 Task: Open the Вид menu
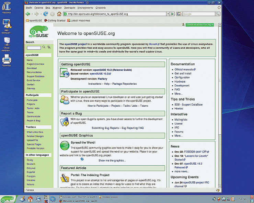pyautogui.click(x=48, y=8)
